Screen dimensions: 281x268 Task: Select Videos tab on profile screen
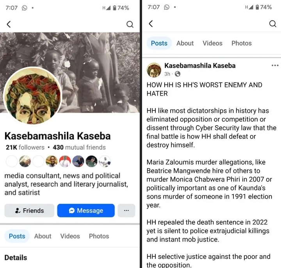pyautogui.click(x=70, y=236)
